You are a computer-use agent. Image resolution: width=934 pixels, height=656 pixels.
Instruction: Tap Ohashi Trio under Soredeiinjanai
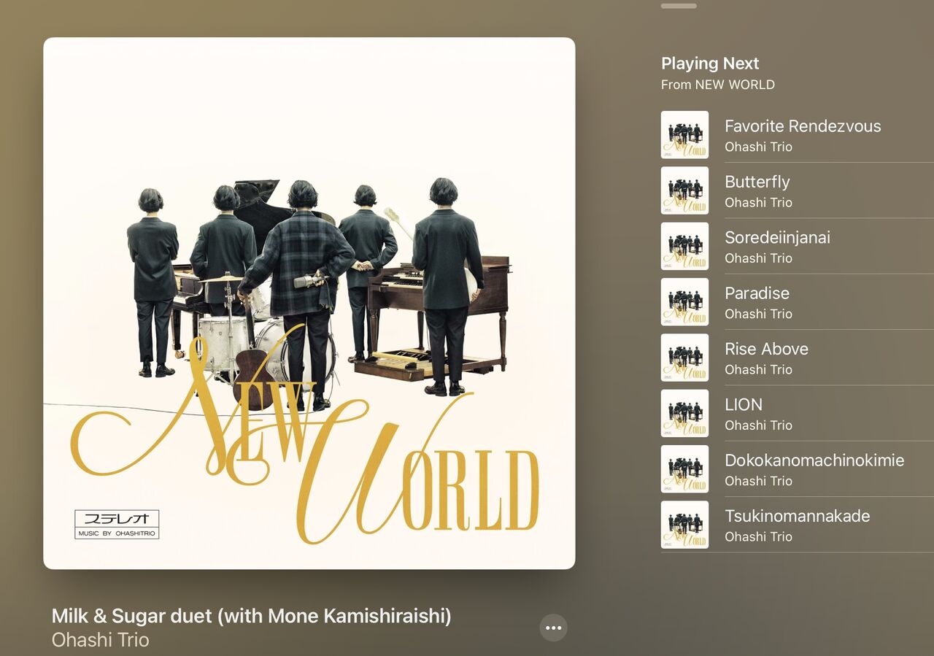tap(758, 258)
